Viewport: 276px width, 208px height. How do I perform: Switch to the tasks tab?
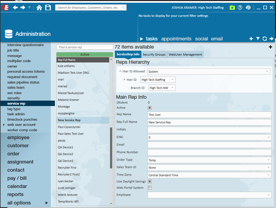pos(152,39)
